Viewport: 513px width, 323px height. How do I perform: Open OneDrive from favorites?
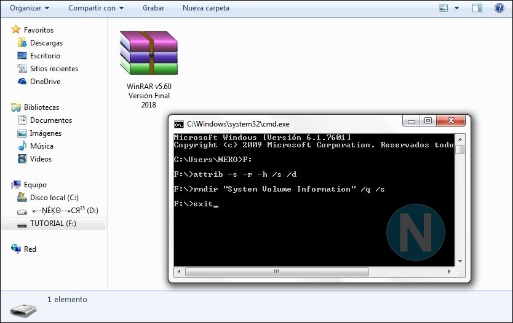click(x=45, y=81)
